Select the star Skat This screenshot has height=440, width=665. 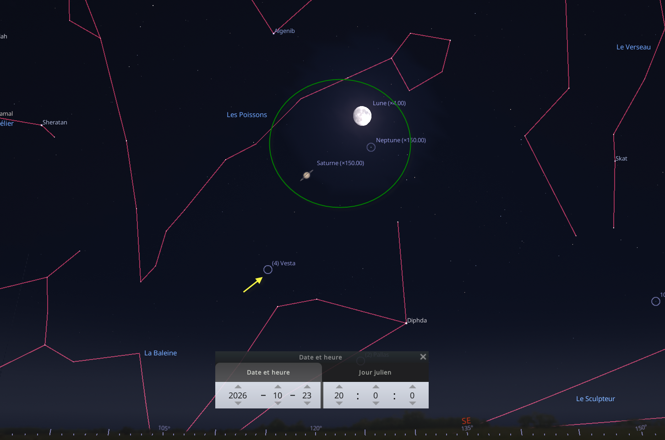pyautogui.click(x=615, y=161)
